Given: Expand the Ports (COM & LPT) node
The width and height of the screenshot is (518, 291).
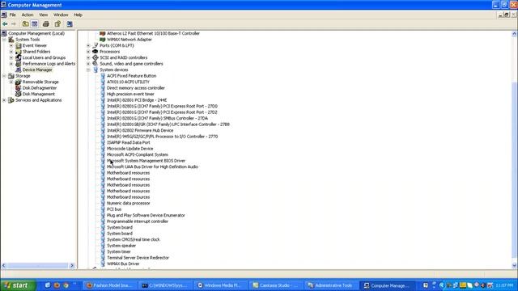Looking at the screenshot, I should (88, 45).
